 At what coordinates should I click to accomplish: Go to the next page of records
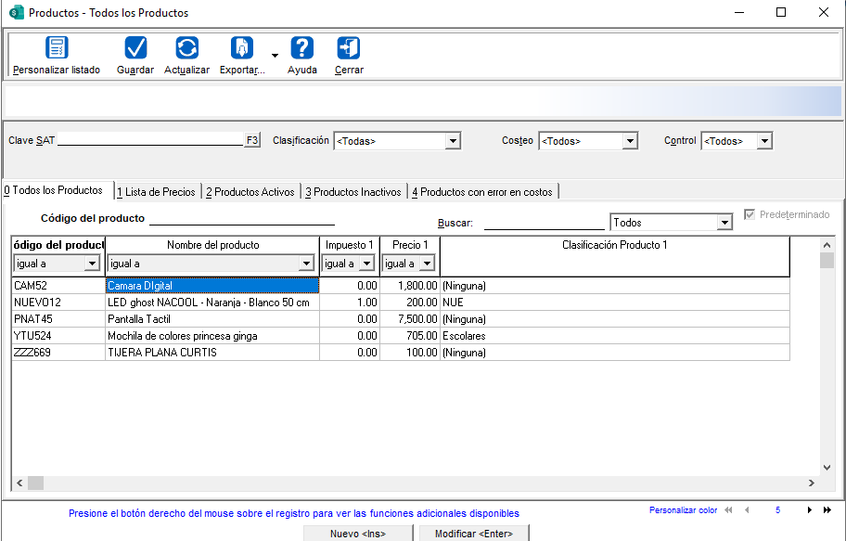pyautogui.click(x=809, y=509)
